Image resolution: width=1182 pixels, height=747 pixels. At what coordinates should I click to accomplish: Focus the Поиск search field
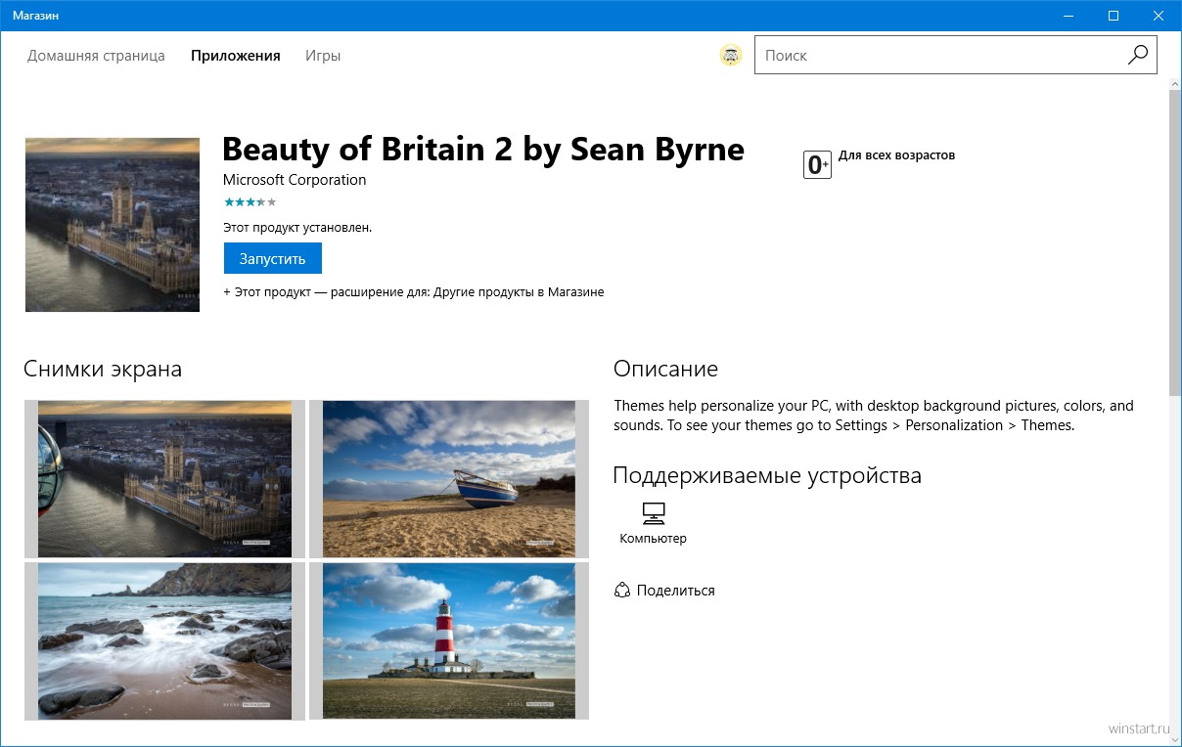tap(940, 56)
